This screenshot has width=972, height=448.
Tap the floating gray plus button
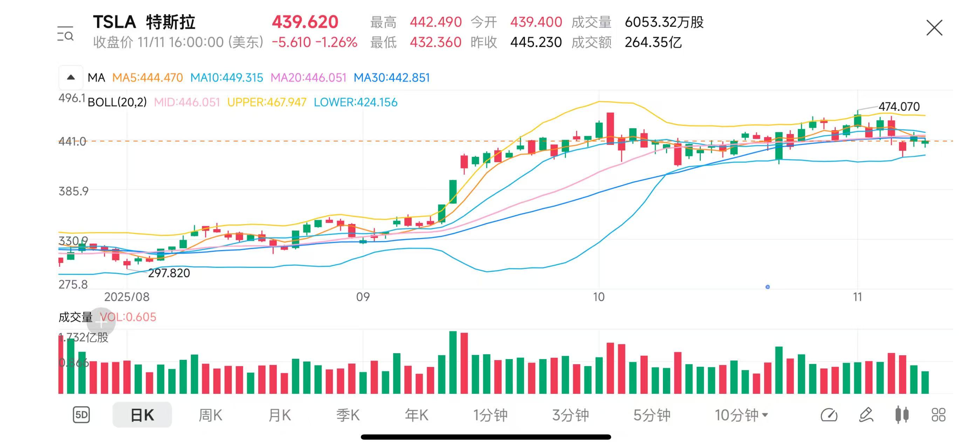click(101, 322)
